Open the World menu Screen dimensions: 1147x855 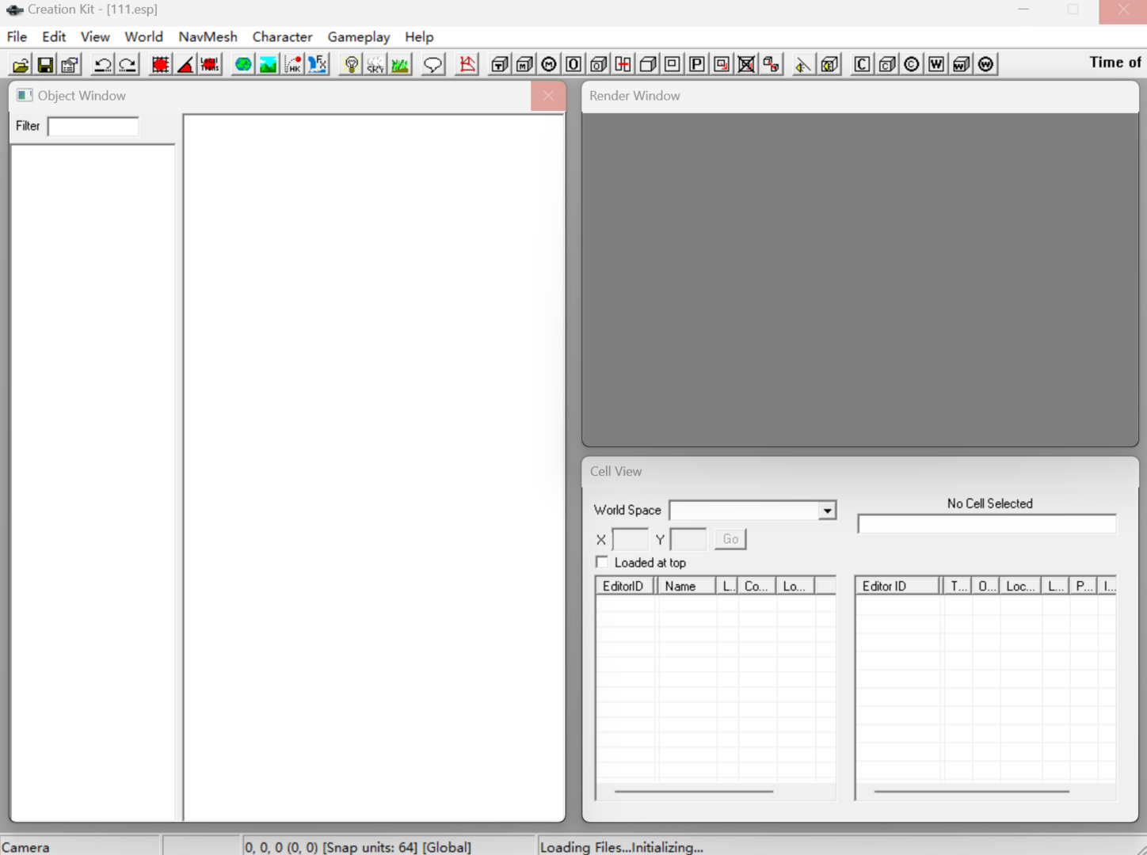pos(143,36)
